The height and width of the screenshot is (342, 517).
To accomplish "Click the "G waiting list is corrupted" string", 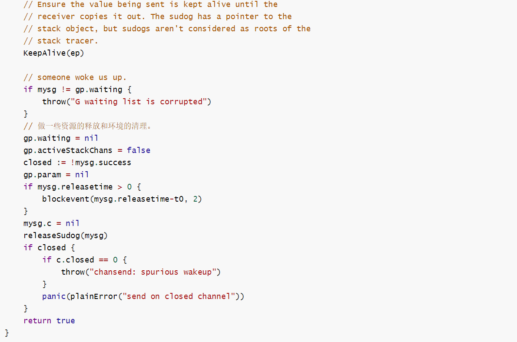I will (139, 102).
